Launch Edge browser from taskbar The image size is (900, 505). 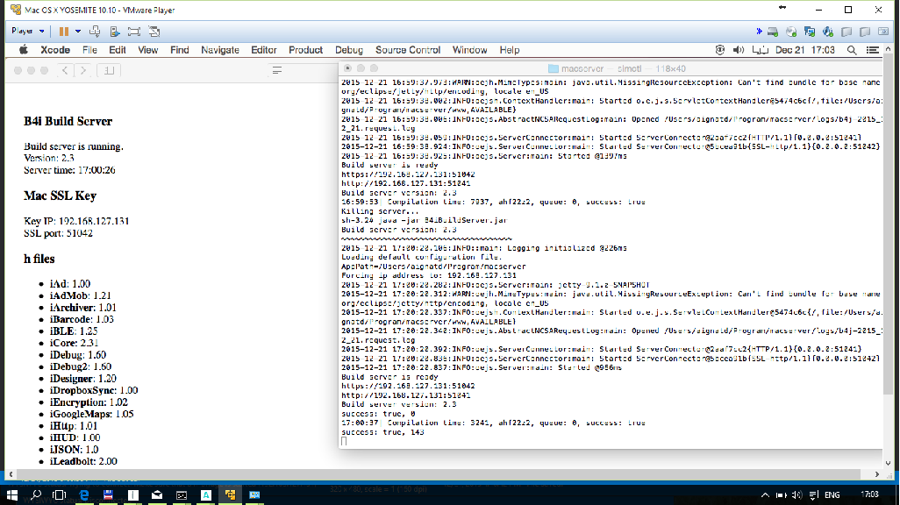point(84,494)
